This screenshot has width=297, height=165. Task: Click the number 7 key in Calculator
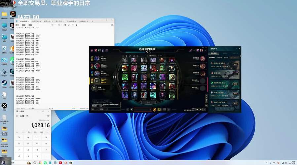(x=19, y=150)
